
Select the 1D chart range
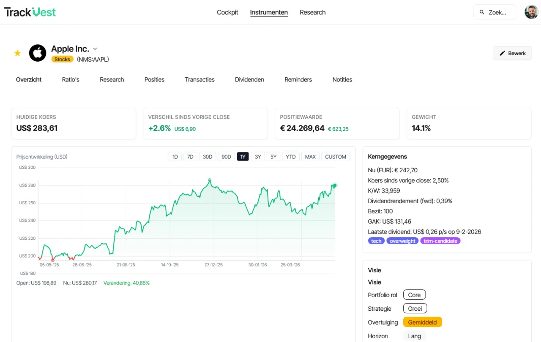click(x=175, y=157)
